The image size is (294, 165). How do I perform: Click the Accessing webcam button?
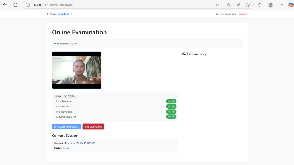point(67,126)
